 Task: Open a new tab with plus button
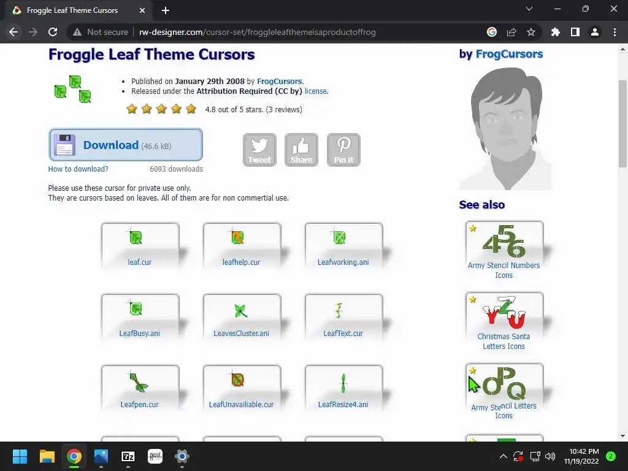pyautogui.click(x=166, y=11)
